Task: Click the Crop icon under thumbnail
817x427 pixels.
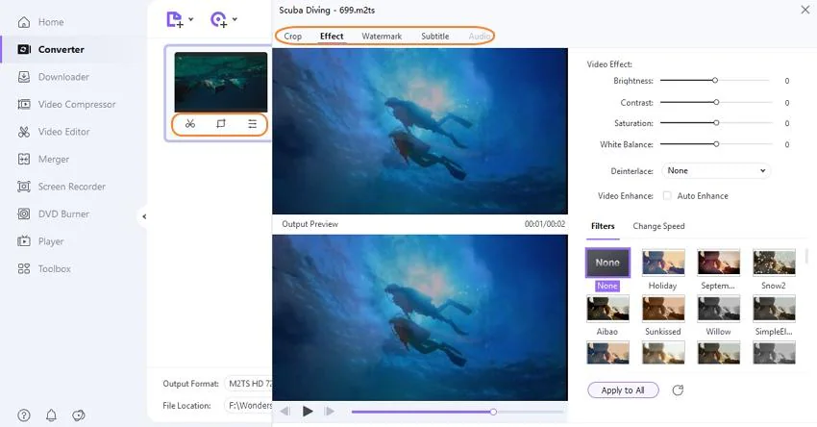Action: pyautogui.click(x=221, y=124)
